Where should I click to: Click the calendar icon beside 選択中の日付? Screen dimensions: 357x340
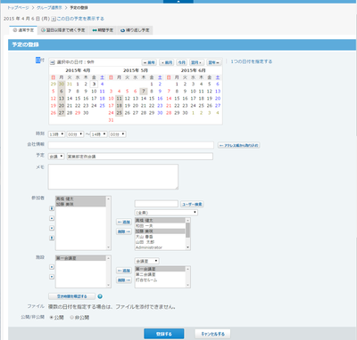[53, 62]
